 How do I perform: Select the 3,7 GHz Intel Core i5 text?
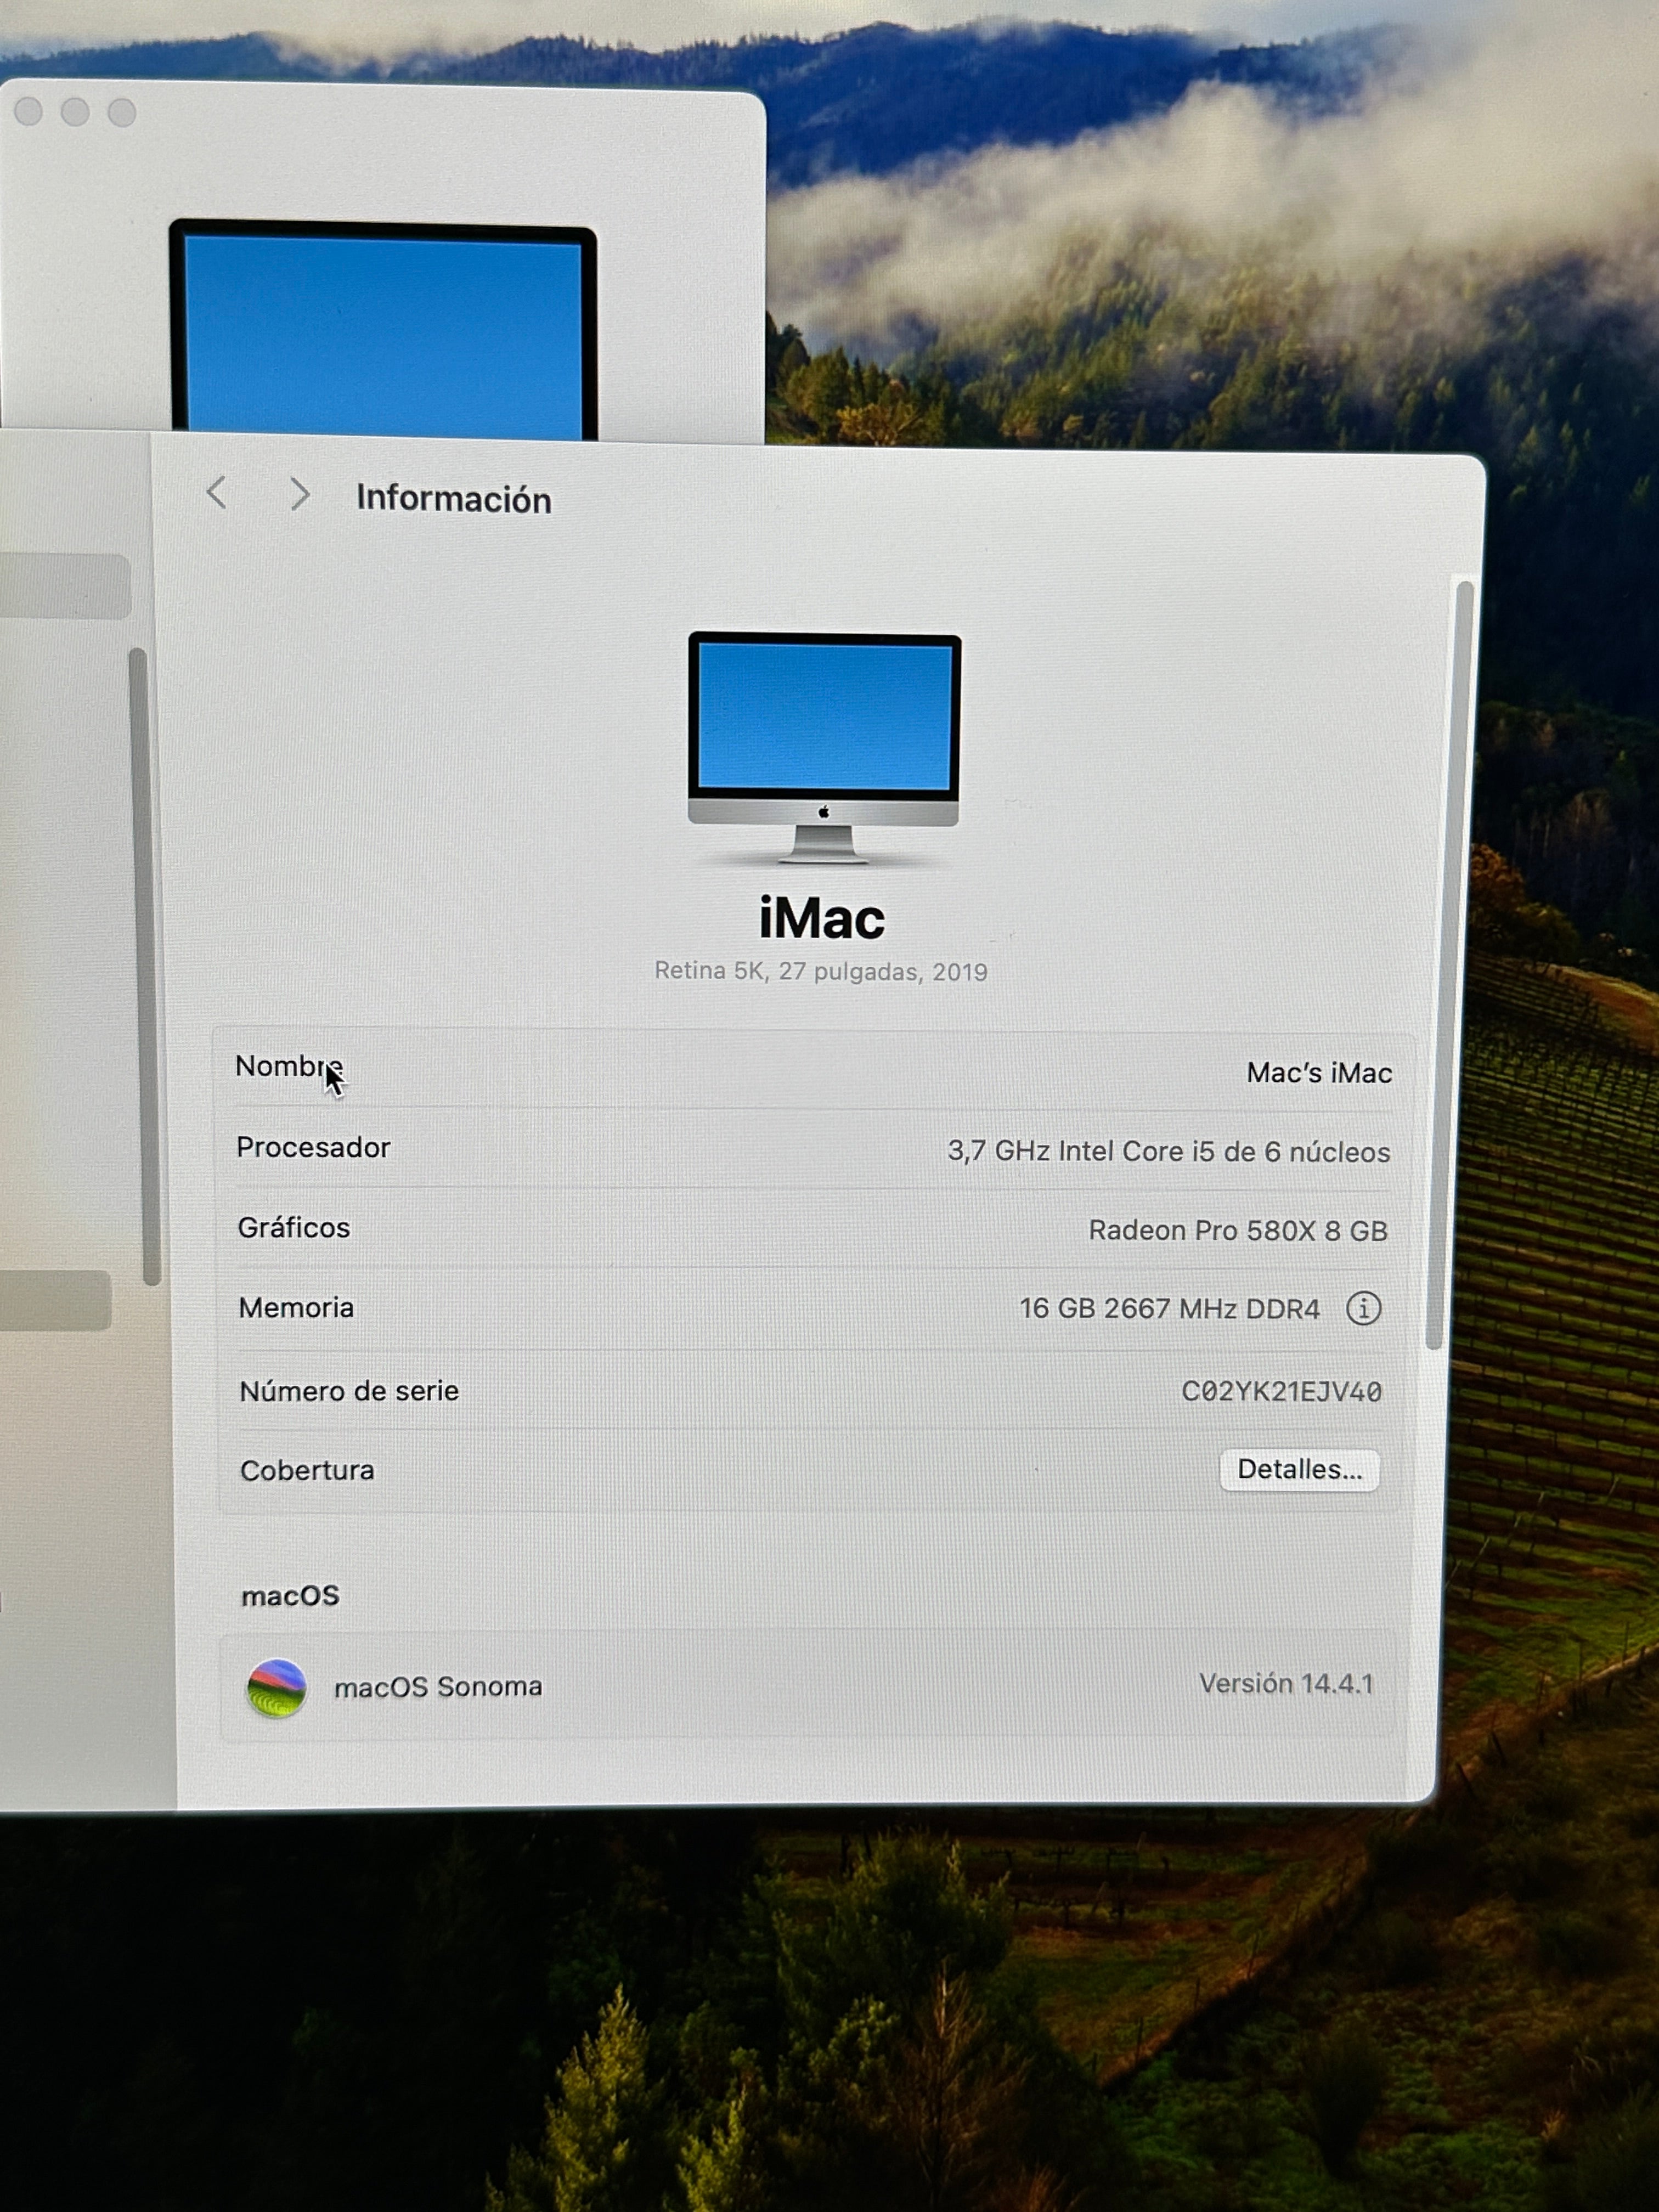(x=1168, y=1152)
